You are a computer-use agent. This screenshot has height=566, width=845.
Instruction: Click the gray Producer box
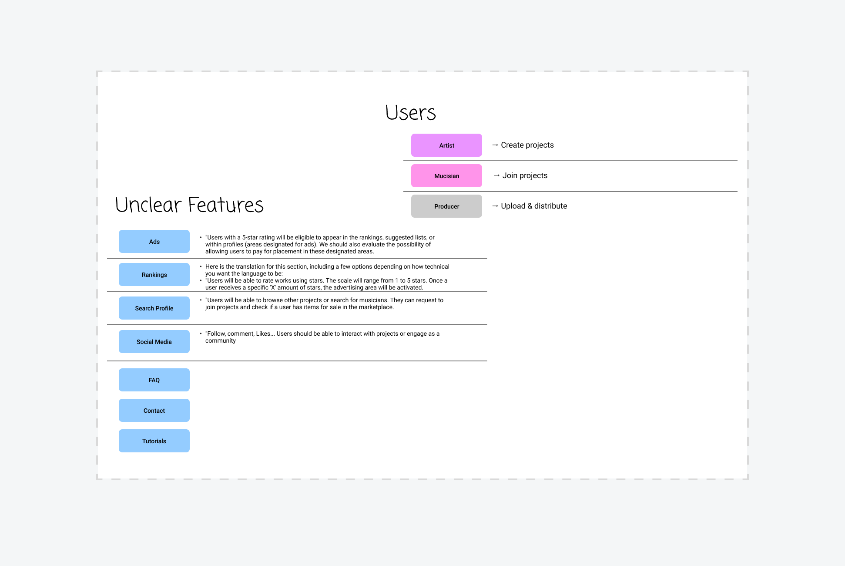[x=446, y=206]
